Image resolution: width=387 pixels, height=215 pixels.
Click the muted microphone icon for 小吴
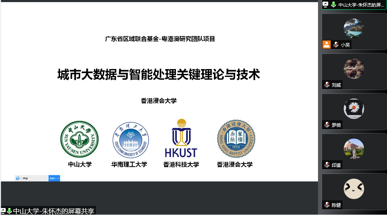(x=336, y=45)
